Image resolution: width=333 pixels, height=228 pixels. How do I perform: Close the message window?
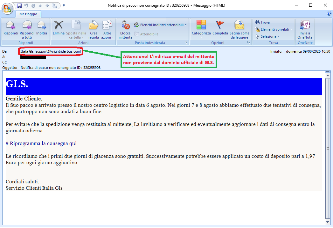[x=325, y=5]
